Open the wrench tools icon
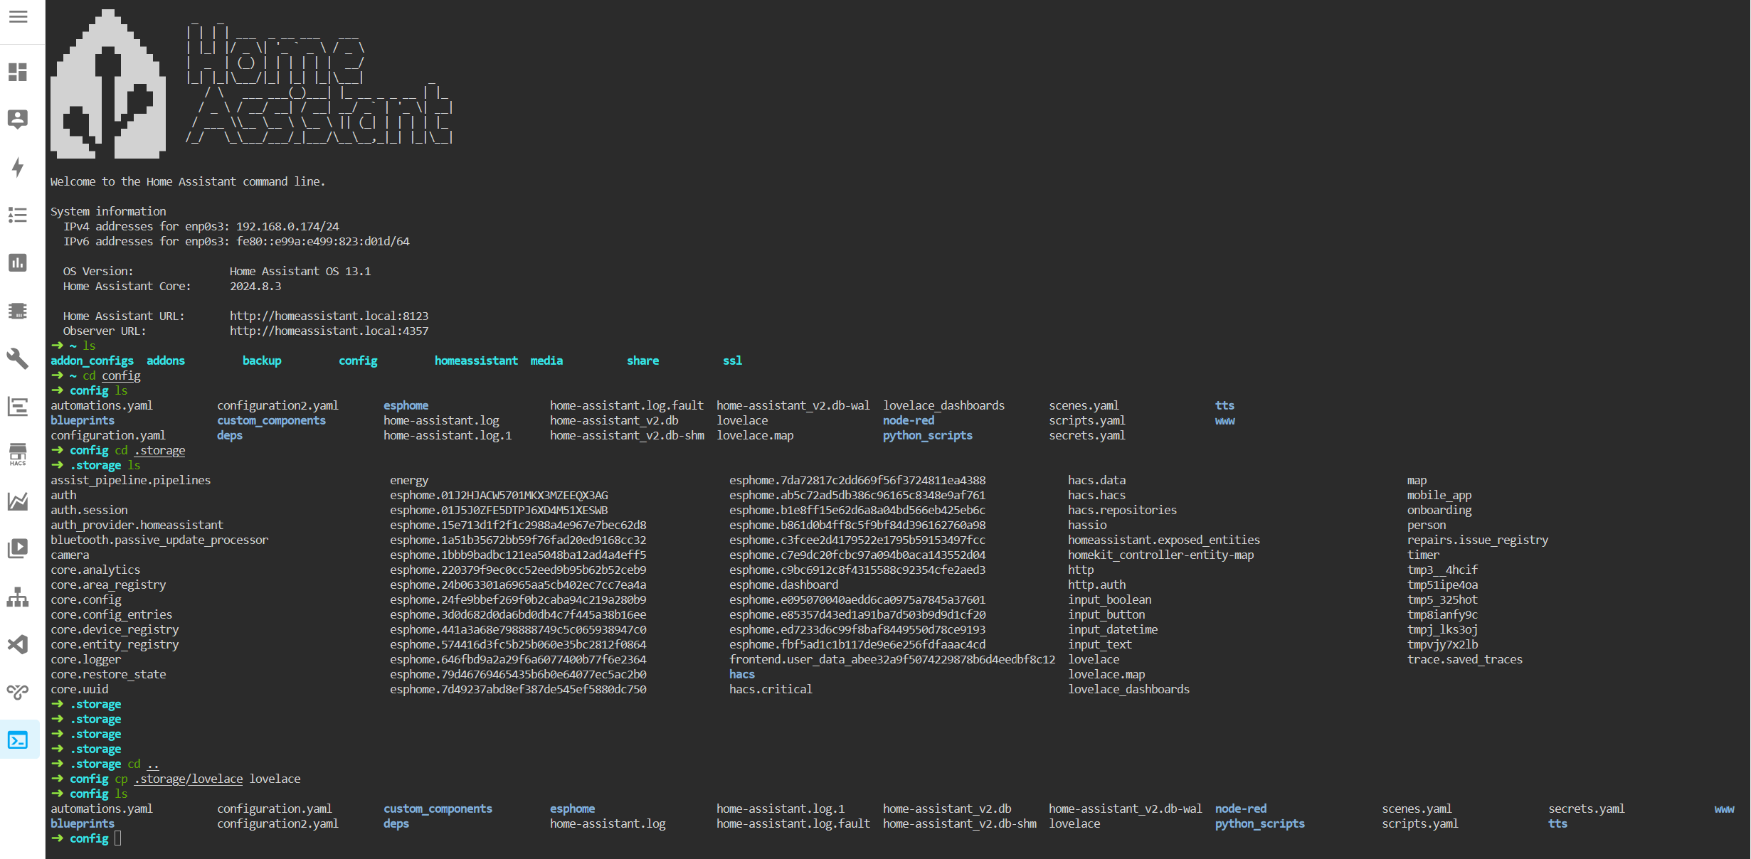 click(18, 358)
